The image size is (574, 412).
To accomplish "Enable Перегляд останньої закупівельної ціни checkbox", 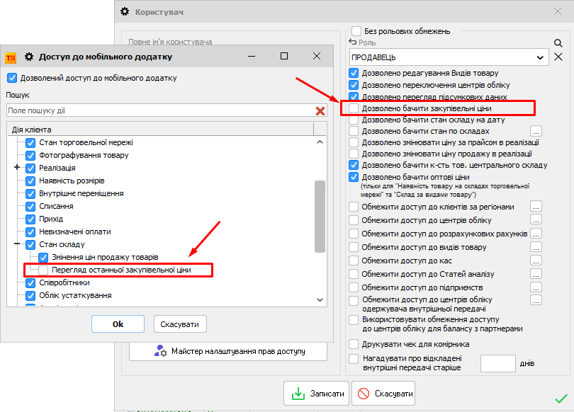I will (x=44, y=270).
